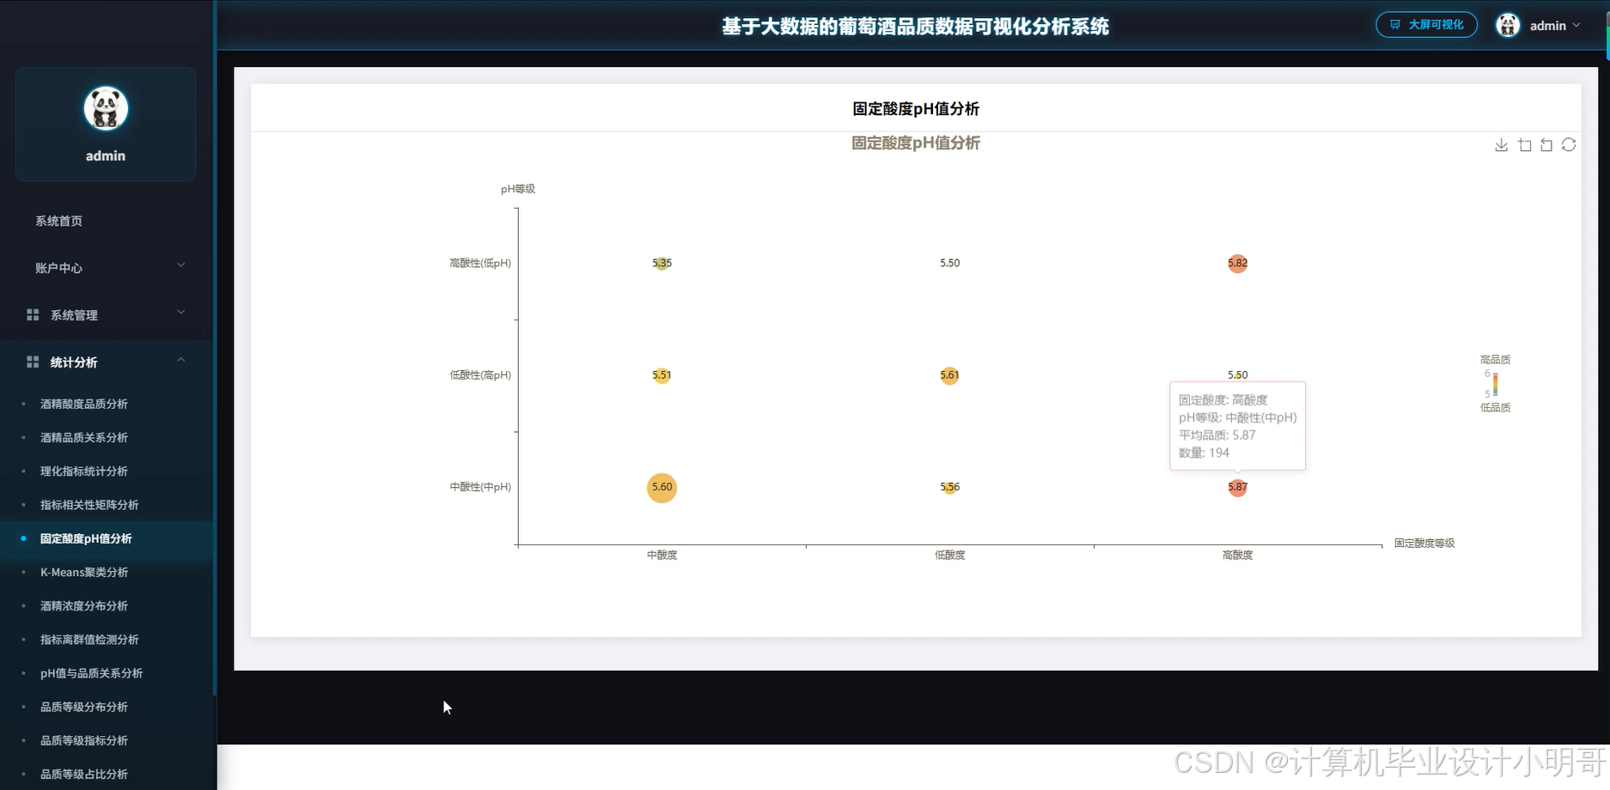
Task: Activate the area zoom tool icon
Action: coord(1524,145)
